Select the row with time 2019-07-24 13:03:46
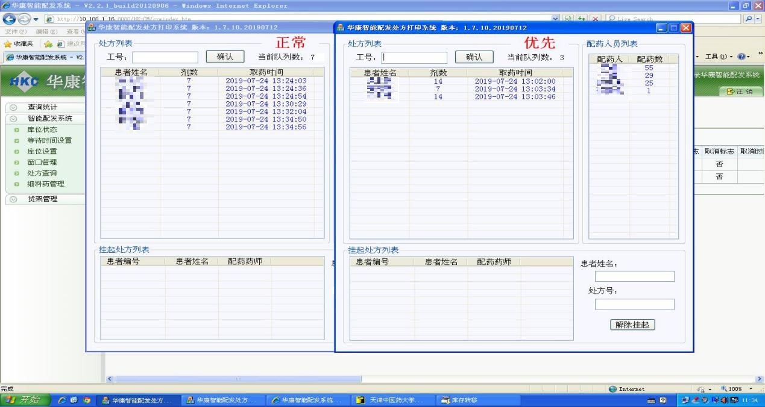Screen dimensions: 765x407 coord(462,97)
